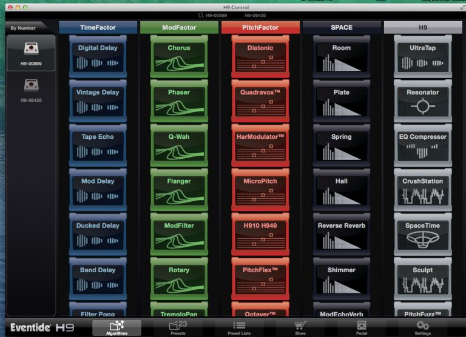
Task: Click the SPACE column header
Action: click(x=342, y=27)
